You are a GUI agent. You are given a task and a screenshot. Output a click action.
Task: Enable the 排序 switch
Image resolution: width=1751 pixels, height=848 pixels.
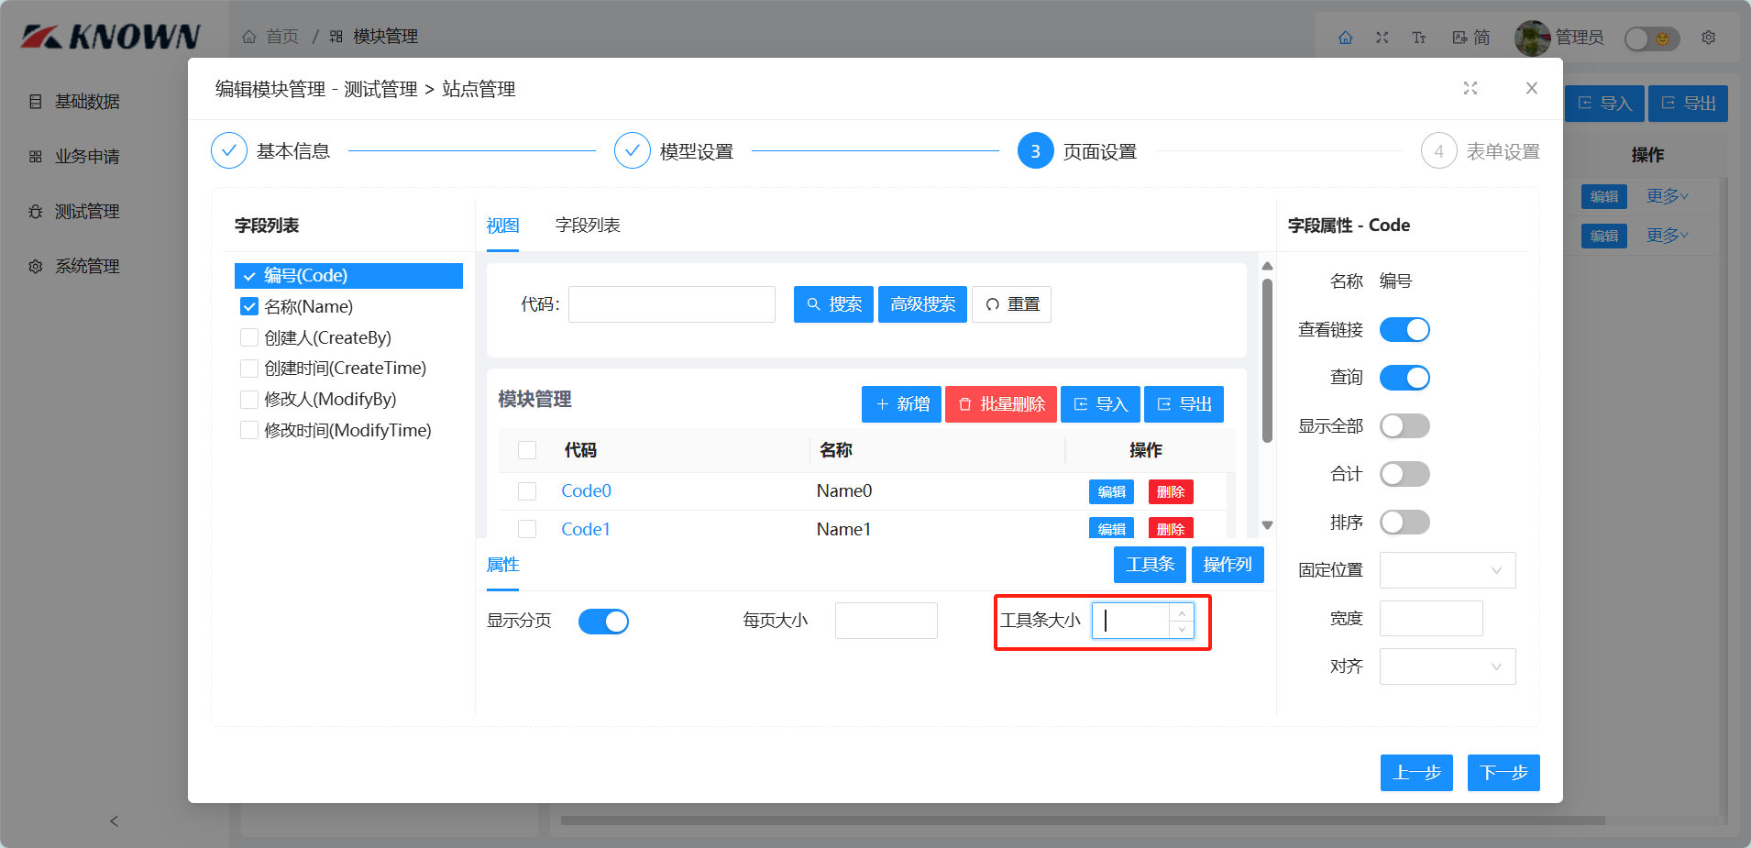1404,523
